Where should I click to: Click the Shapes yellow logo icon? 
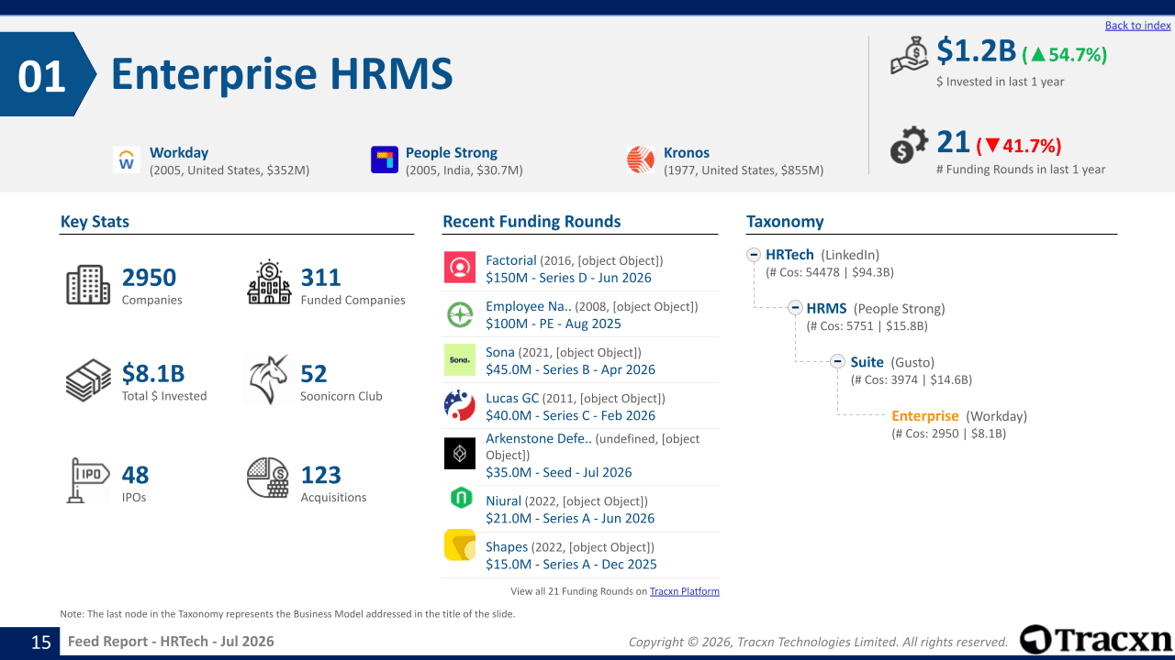coord(460,545)
